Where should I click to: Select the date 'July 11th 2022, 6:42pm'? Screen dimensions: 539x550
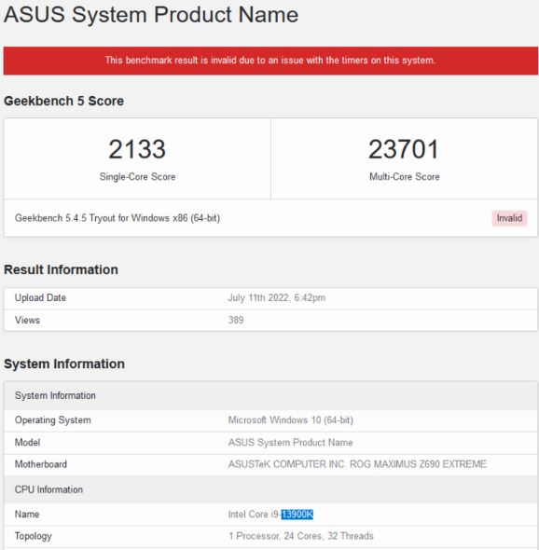277,297
